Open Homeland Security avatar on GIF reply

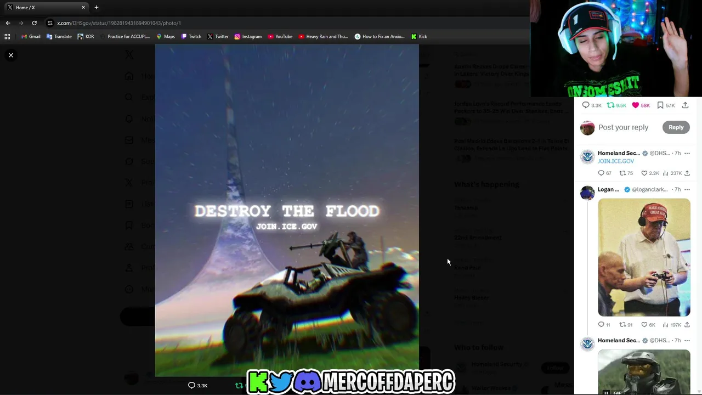click(587, 344)
